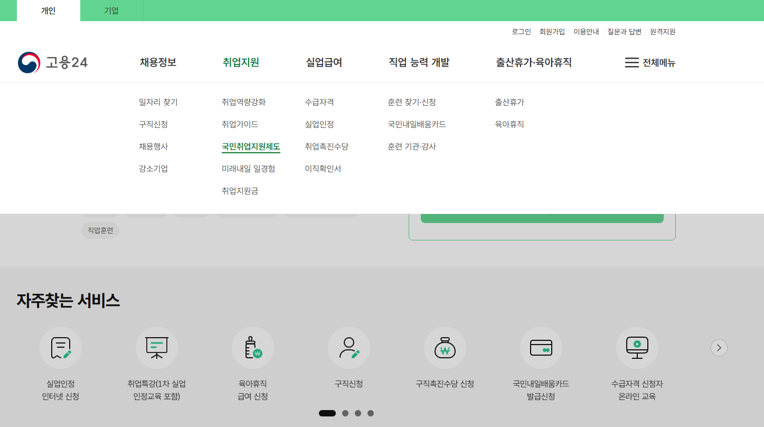Click the 직업훈련 keyword tag
This screenshot has width=764, height=427.
pos(100,230)
